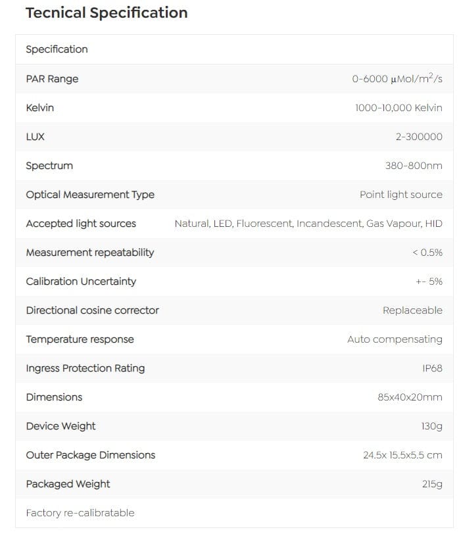Viewport: 461px width, 536px height.
Task: Click the 2-300000 LUX value
Action: click(419, 137)
